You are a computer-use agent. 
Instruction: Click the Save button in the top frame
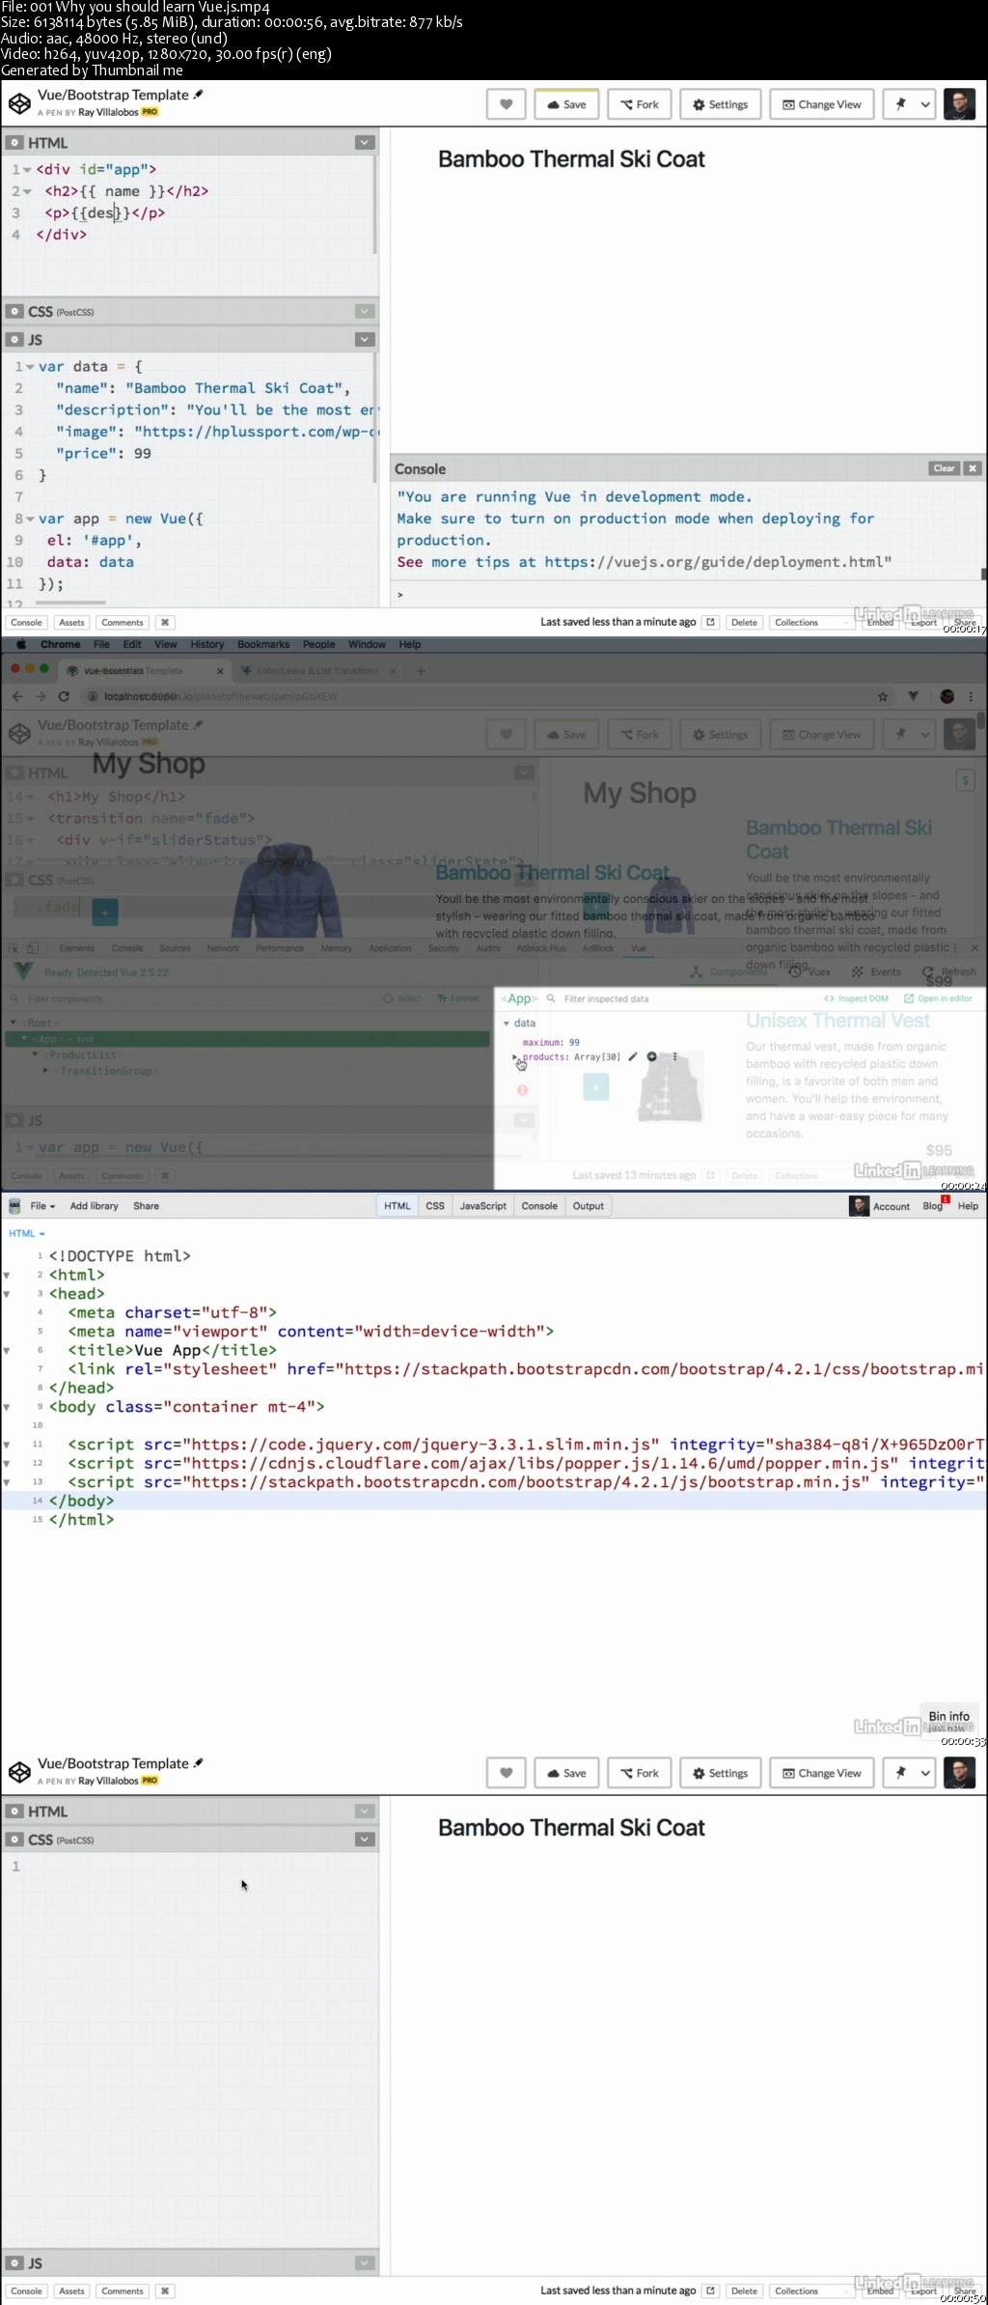click(566, 104)
